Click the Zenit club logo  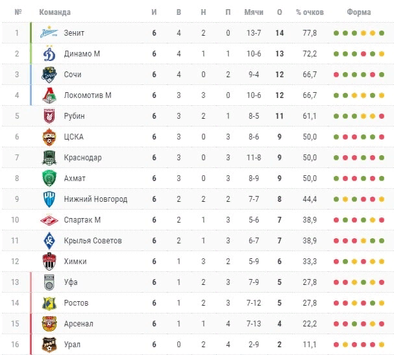(x=49, y=32)
